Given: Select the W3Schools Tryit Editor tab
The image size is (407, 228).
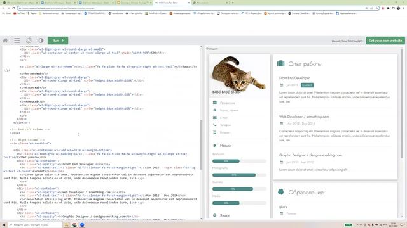Looking at the screenshot, I should (x=172, y=3).
